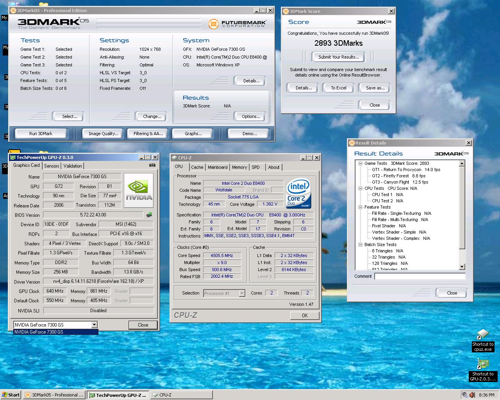Switch to 3DMark05 Professional taskbar item
This screenshot has height=400, width=500.
point(54,395)
